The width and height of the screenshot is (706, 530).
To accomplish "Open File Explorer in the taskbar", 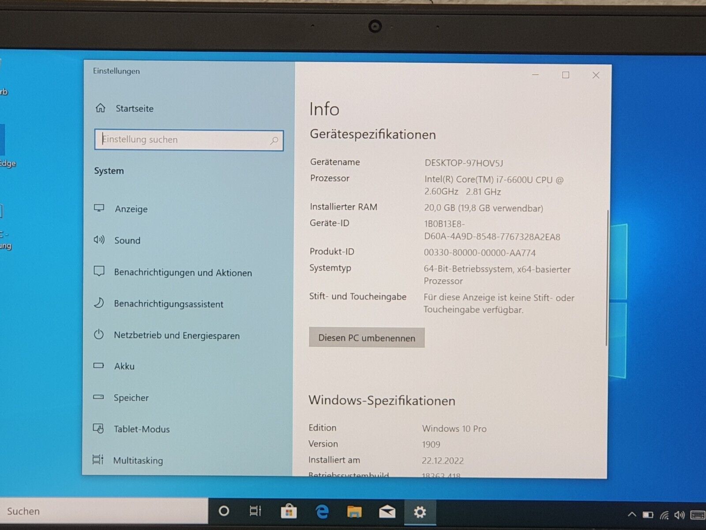I will (354, 511).
